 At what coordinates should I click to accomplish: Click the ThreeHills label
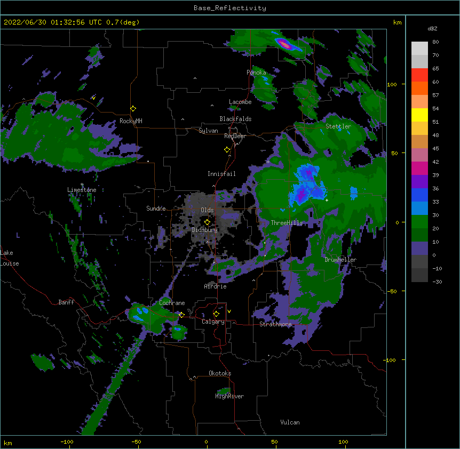pos(287,223)
